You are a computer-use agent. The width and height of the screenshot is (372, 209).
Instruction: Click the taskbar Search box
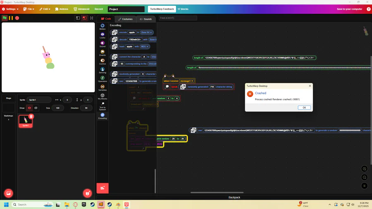(x=32, y=204)
